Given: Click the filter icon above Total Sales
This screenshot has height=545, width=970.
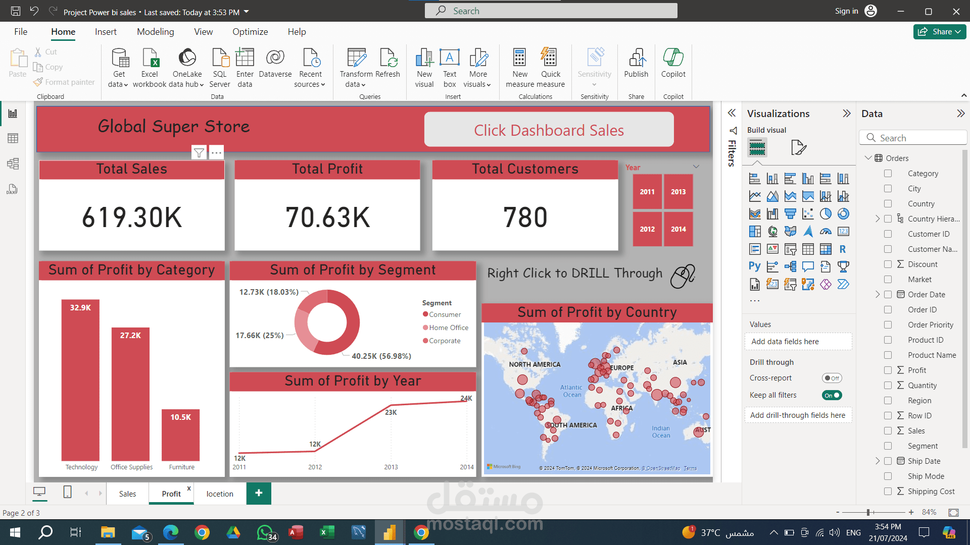Looking at the screenshot, I should tap(199, 152).
